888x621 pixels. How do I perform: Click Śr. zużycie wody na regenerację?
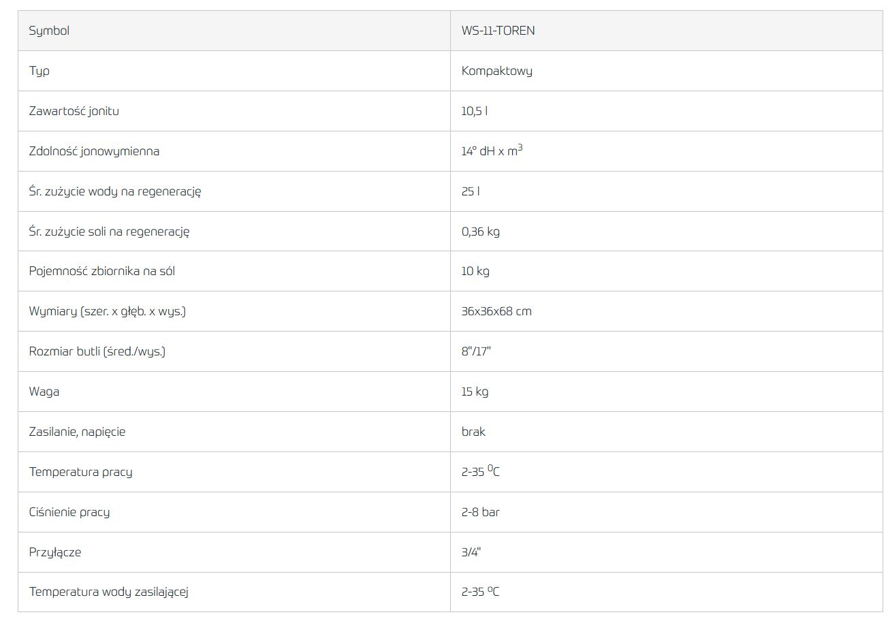(x=115, y=191)
